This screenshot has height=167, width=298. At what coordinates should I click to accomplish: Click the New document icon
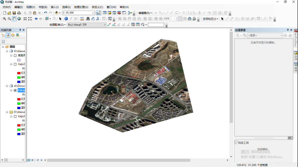(x=5, y=13)
